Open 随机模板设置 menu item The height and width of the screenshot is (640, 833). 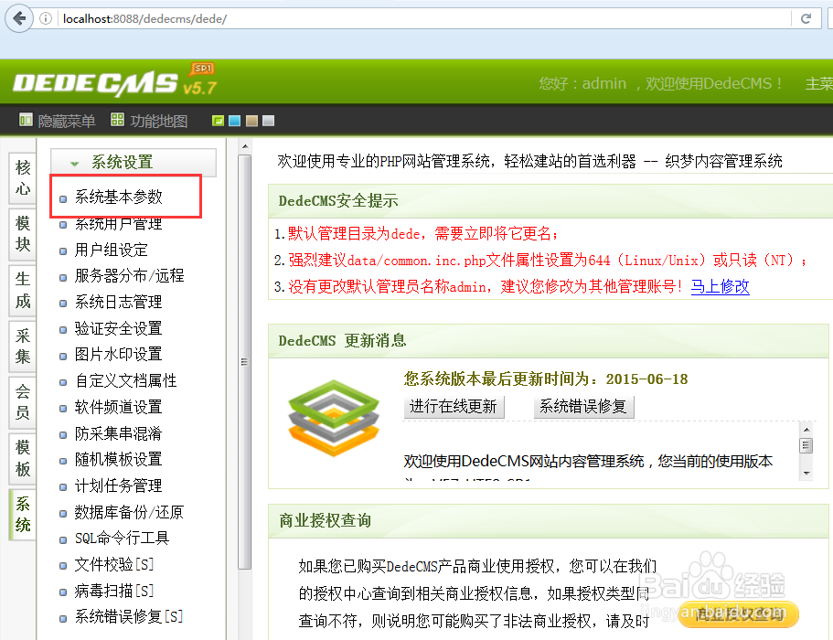click(119, 459)
